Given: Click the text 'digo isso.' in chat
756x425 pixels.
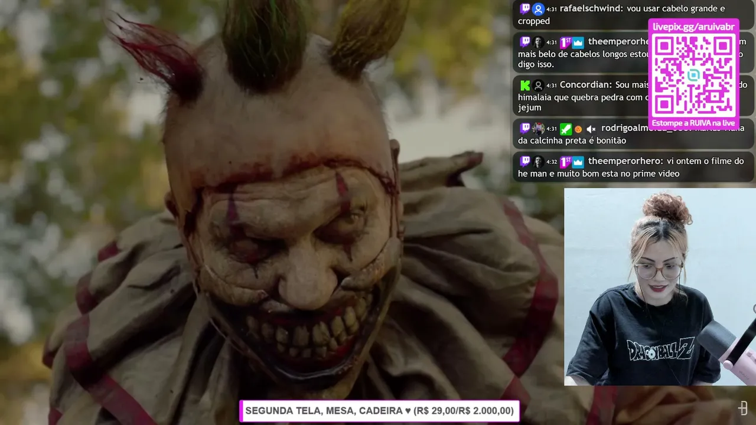Looking at the screenshot, I should pos(536,65).
